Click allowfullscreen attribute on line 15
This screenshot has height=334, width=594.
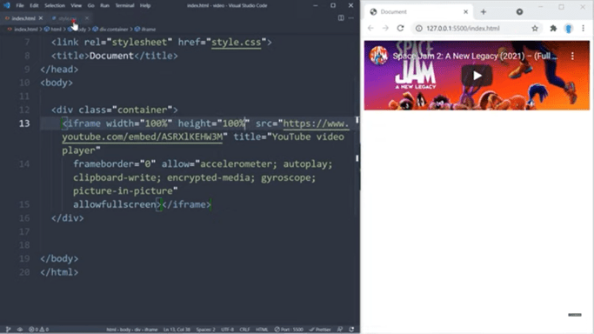(x=115, y=204)
